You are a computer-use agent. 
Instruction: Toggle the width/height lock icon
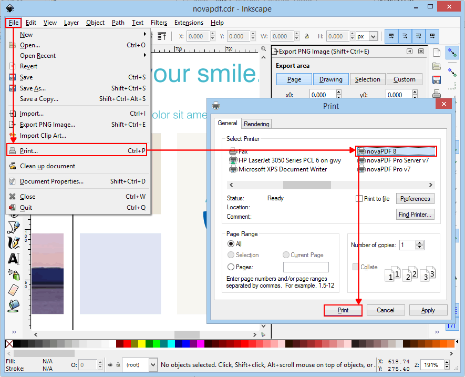coord(307,36)
